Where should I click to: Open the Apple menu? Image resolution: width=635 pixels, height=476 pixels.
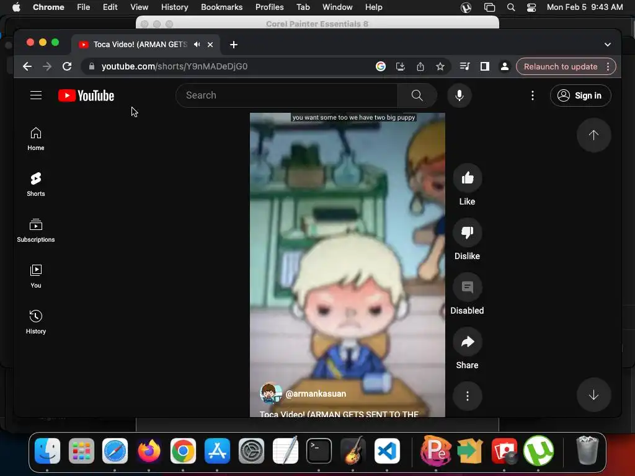16,7
